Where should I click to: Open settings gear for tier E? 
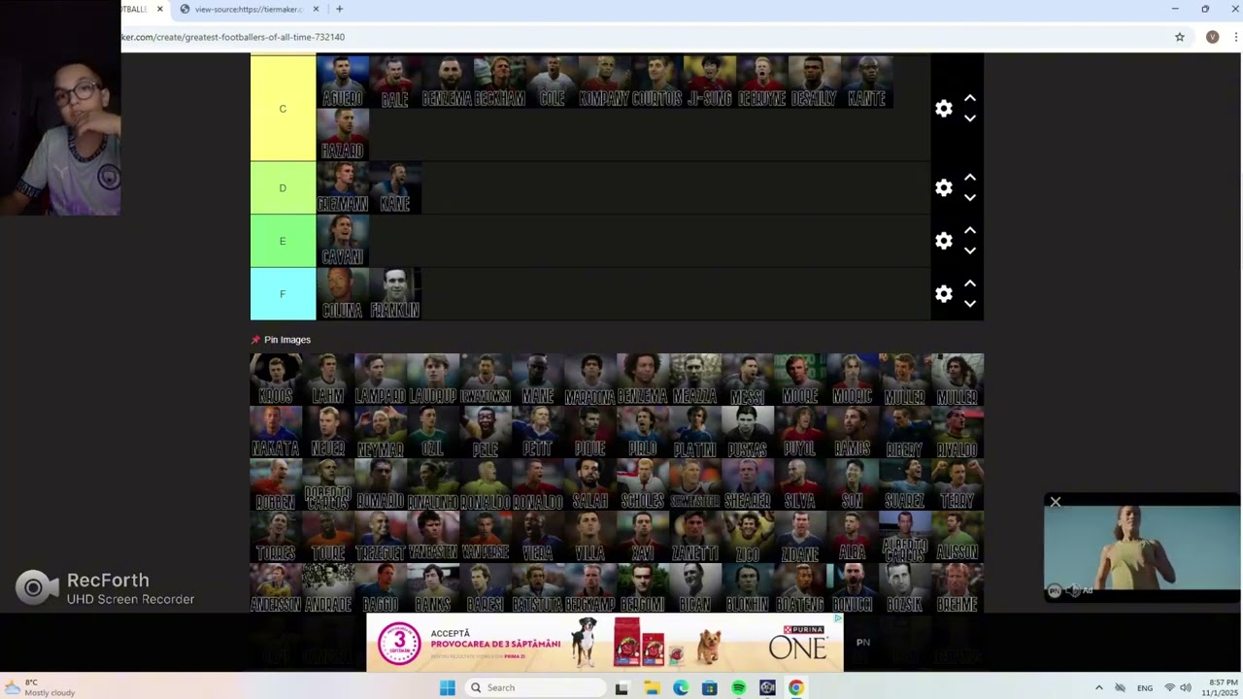(x=944, y=241)
